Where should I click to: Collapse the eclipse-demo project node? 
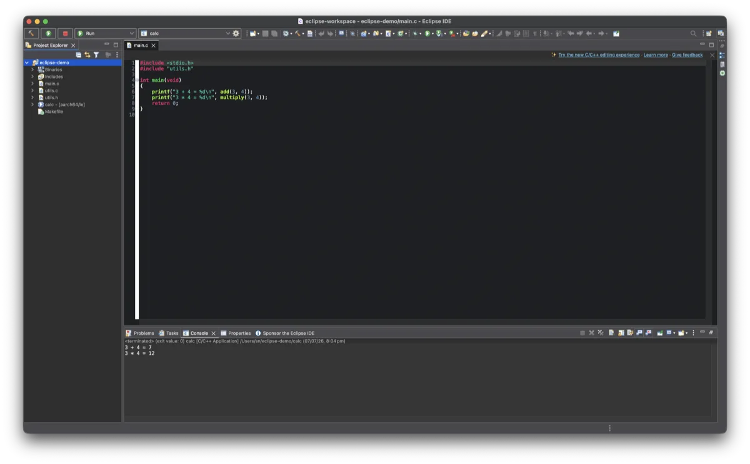[27, 62]
